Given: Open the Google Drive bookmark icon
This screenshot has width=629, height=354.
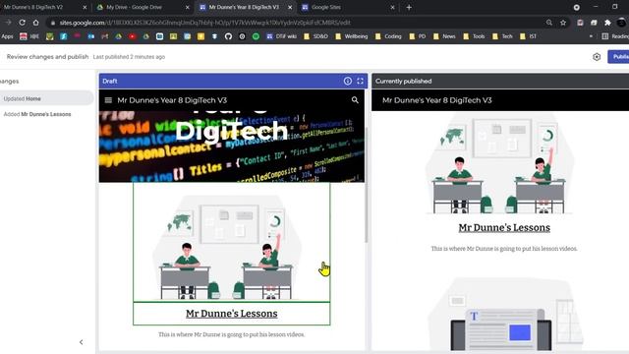Looking at the screenshot, I should point(118,36).
